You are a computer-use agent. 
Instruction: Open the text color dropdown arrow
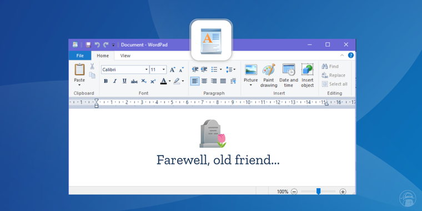coord(169,81)
